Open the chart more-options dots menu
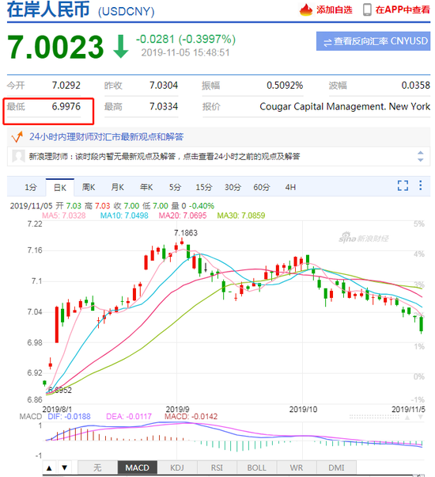 [x=421, y=185]
